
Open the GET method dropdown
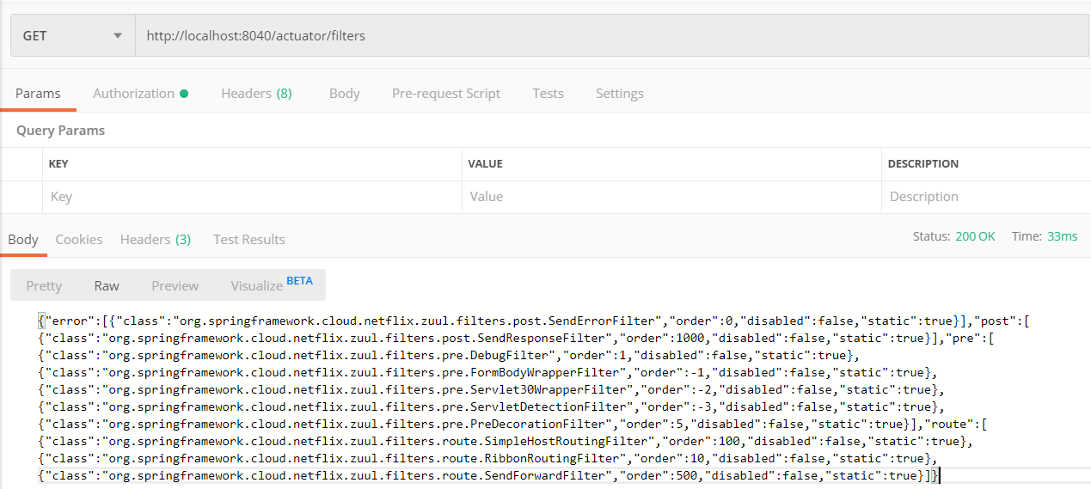[x=73, y=36]
